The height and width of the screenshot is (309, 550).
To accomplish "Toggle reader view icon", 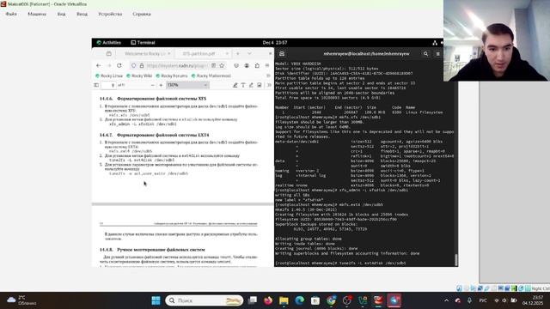I will (x=214, y=65).
